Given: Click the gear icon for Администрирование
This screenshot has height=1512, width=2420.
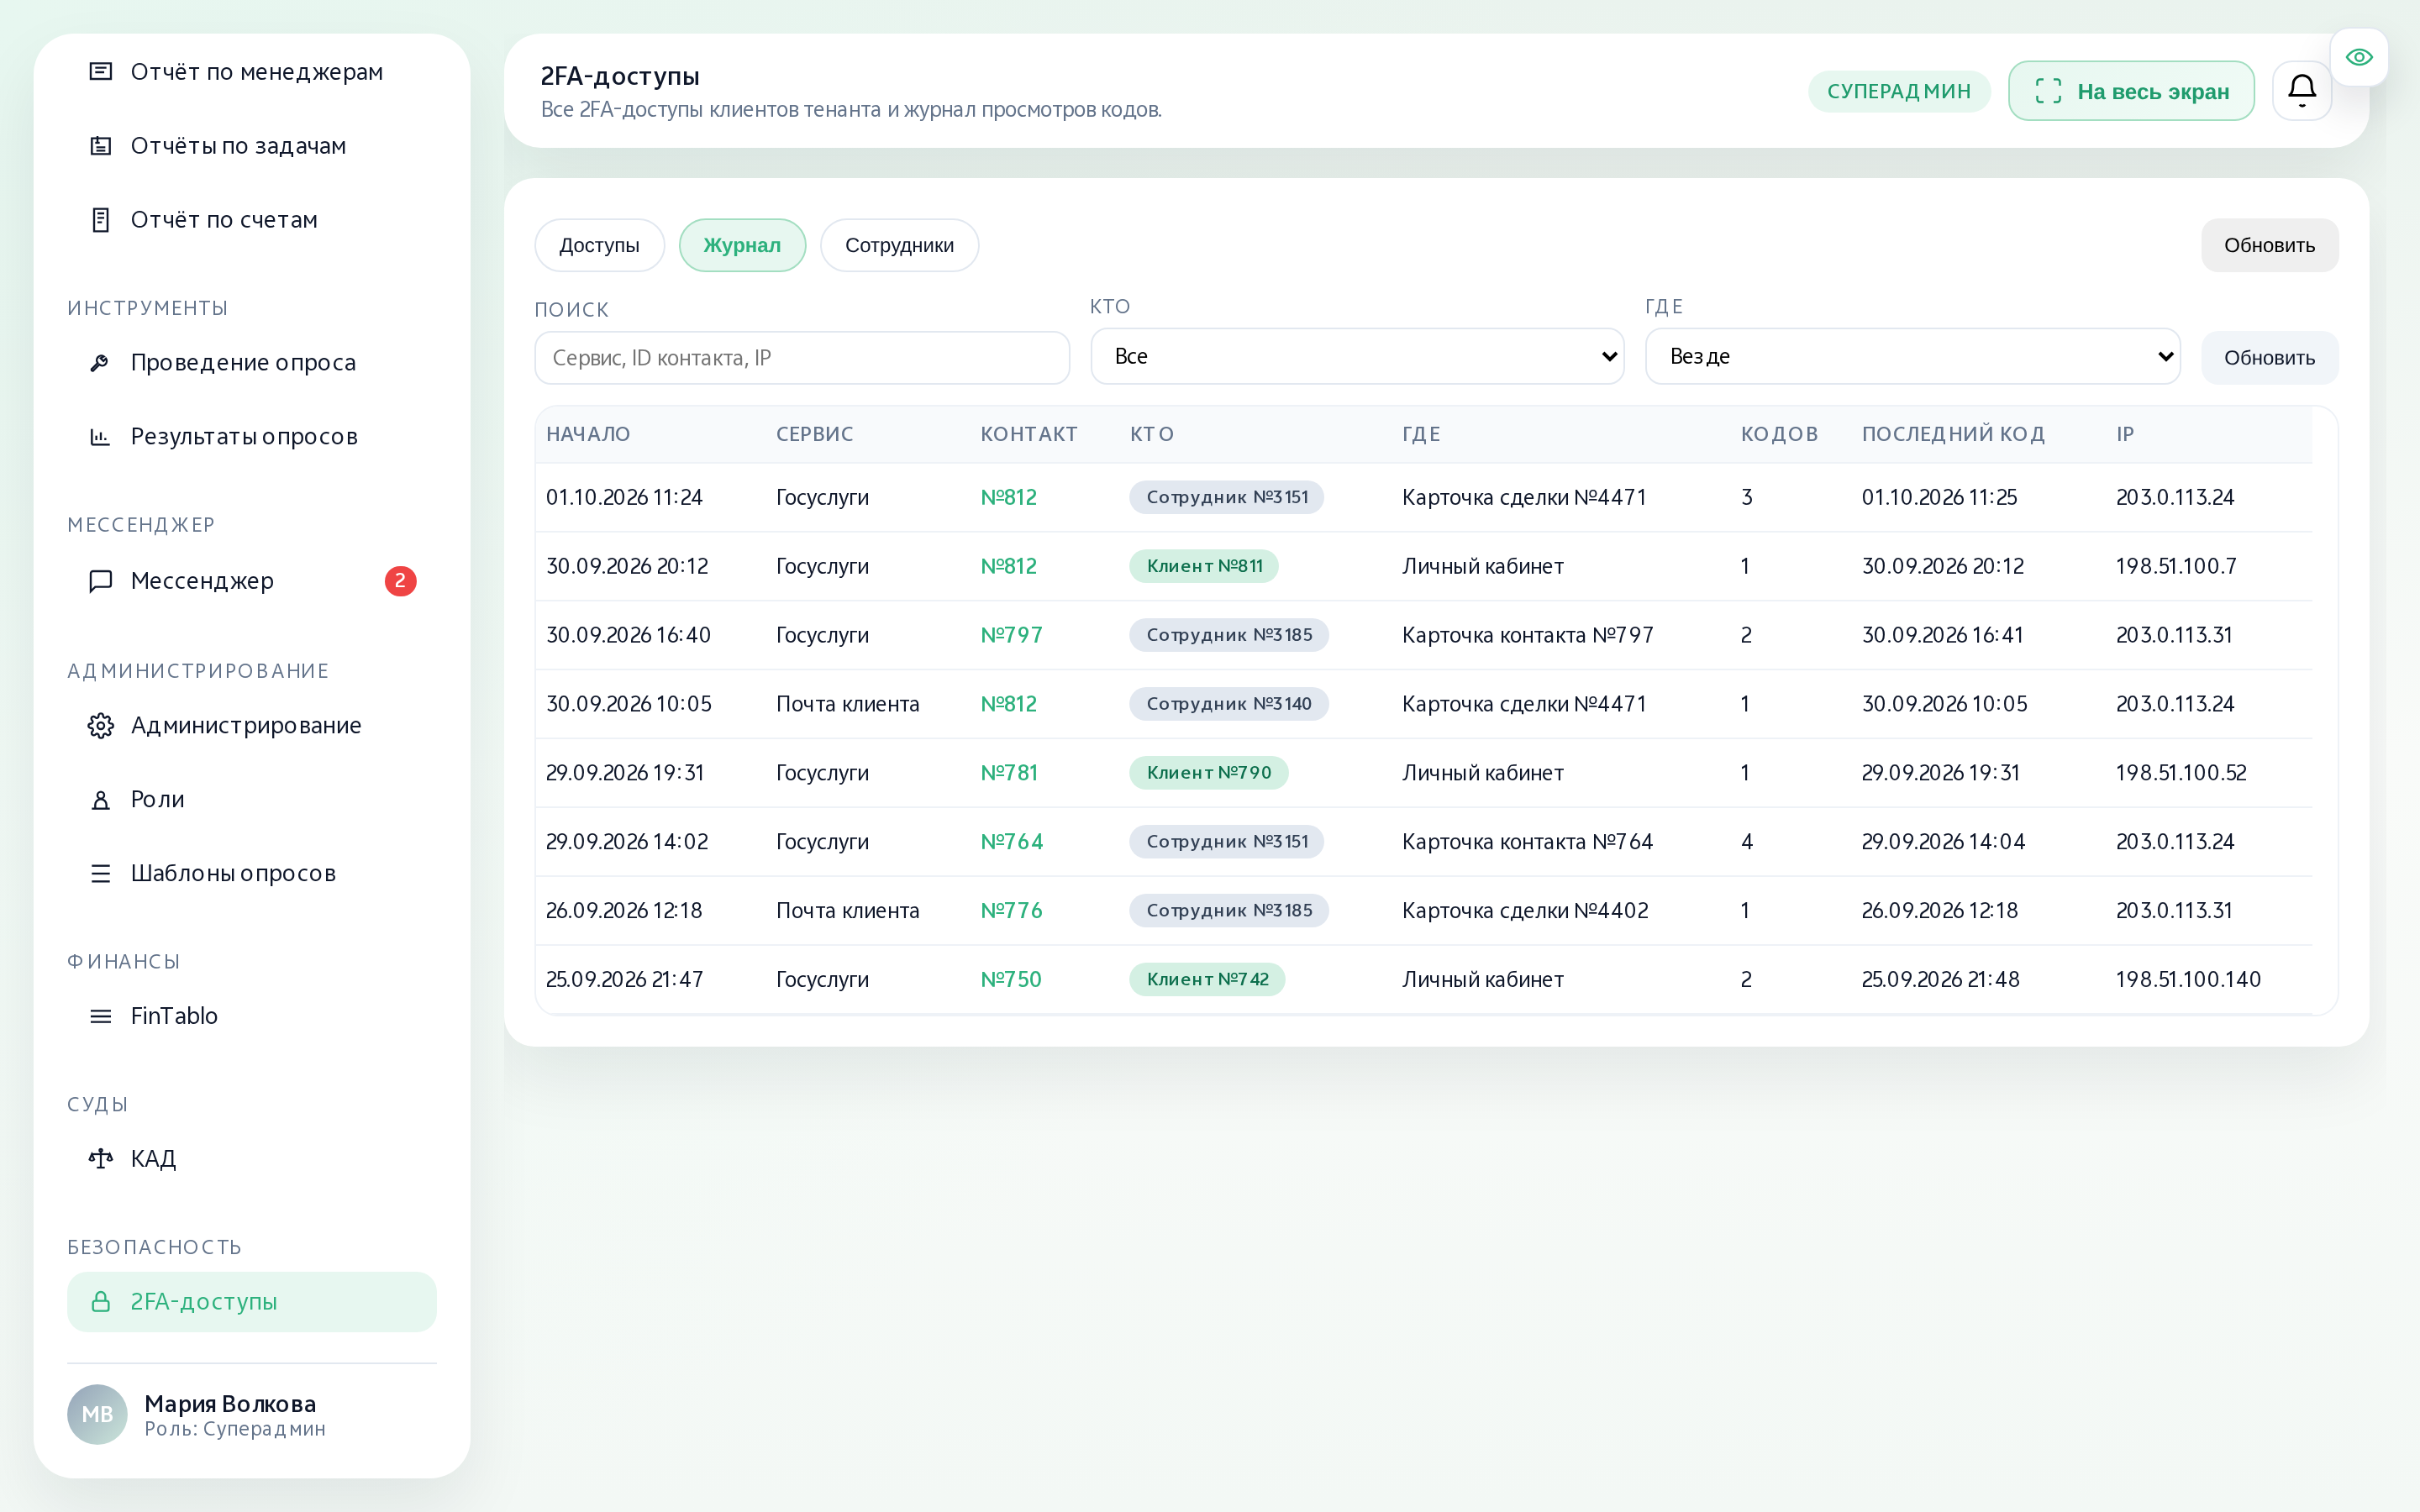Looking at the screenshot, I should pyautogui.click(x=100, y=726).
